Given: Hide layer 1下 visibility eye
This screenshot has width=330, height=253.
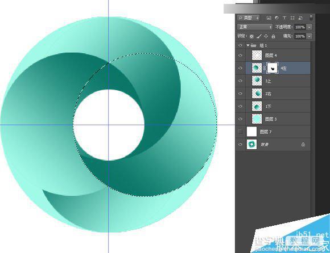Looking at the screenshot, I should click(240, 106).
